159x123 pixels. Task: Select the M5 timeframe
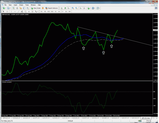click(x=45, y=11)
